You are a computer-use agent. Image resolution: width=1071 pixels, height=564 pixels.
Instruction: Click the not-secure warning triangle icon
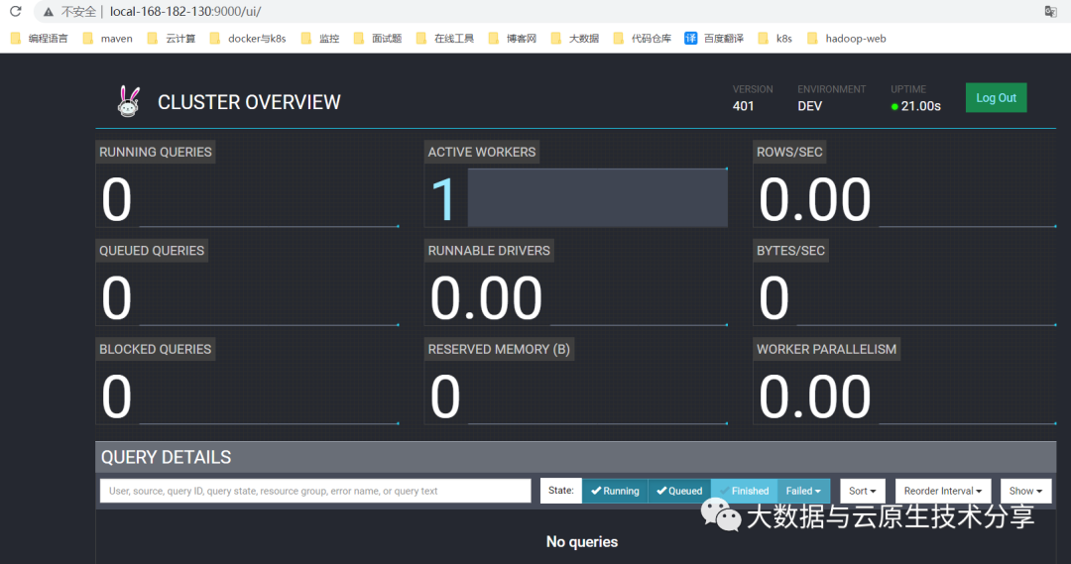(49, 12)
